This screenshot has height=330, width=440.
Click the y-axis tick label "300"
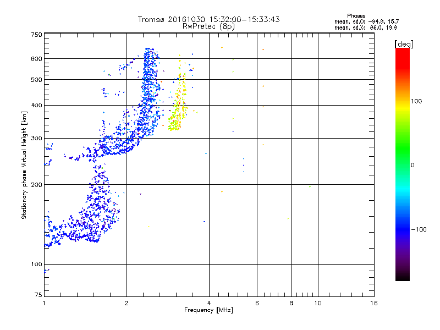[x=36, y=138]
